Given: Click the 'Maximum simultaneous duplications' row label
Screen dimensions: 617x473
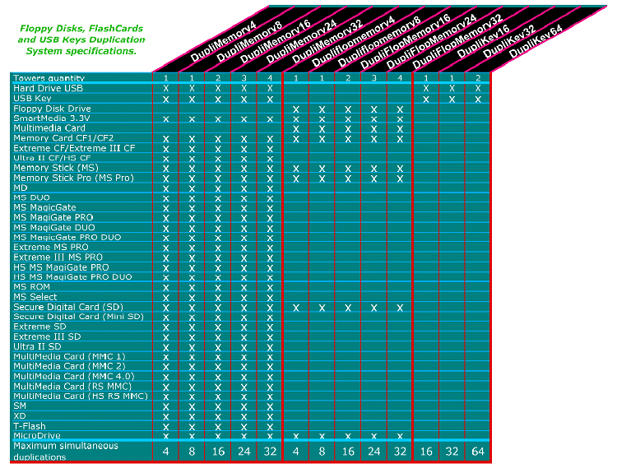Looking at the screenshot, I should tap(66, 452).
